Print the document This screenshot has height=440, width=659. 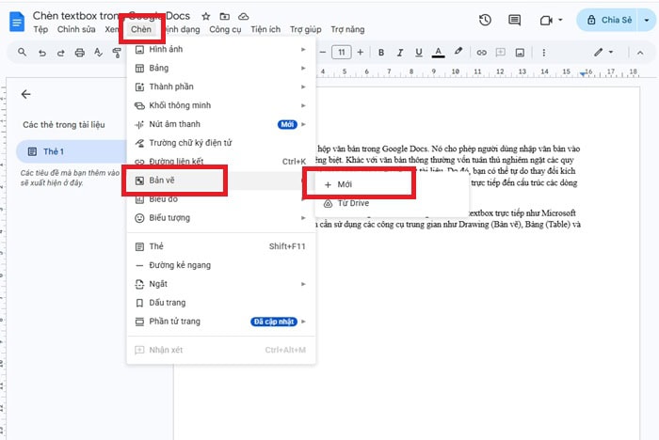coord(80,53)
